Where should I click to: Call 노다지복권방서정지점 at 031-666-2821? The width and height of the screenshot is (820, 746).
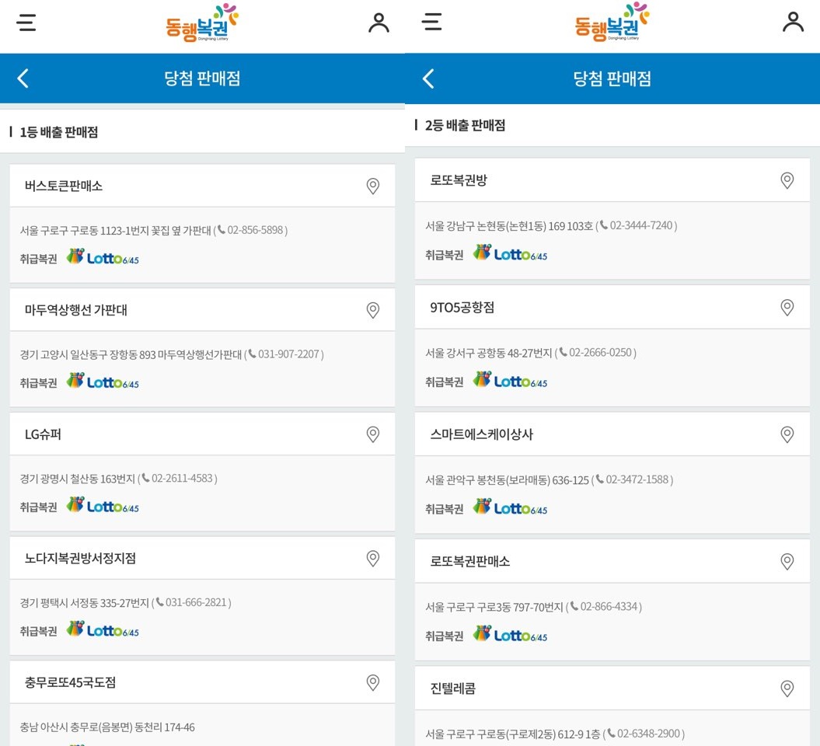tap(191, 602)
